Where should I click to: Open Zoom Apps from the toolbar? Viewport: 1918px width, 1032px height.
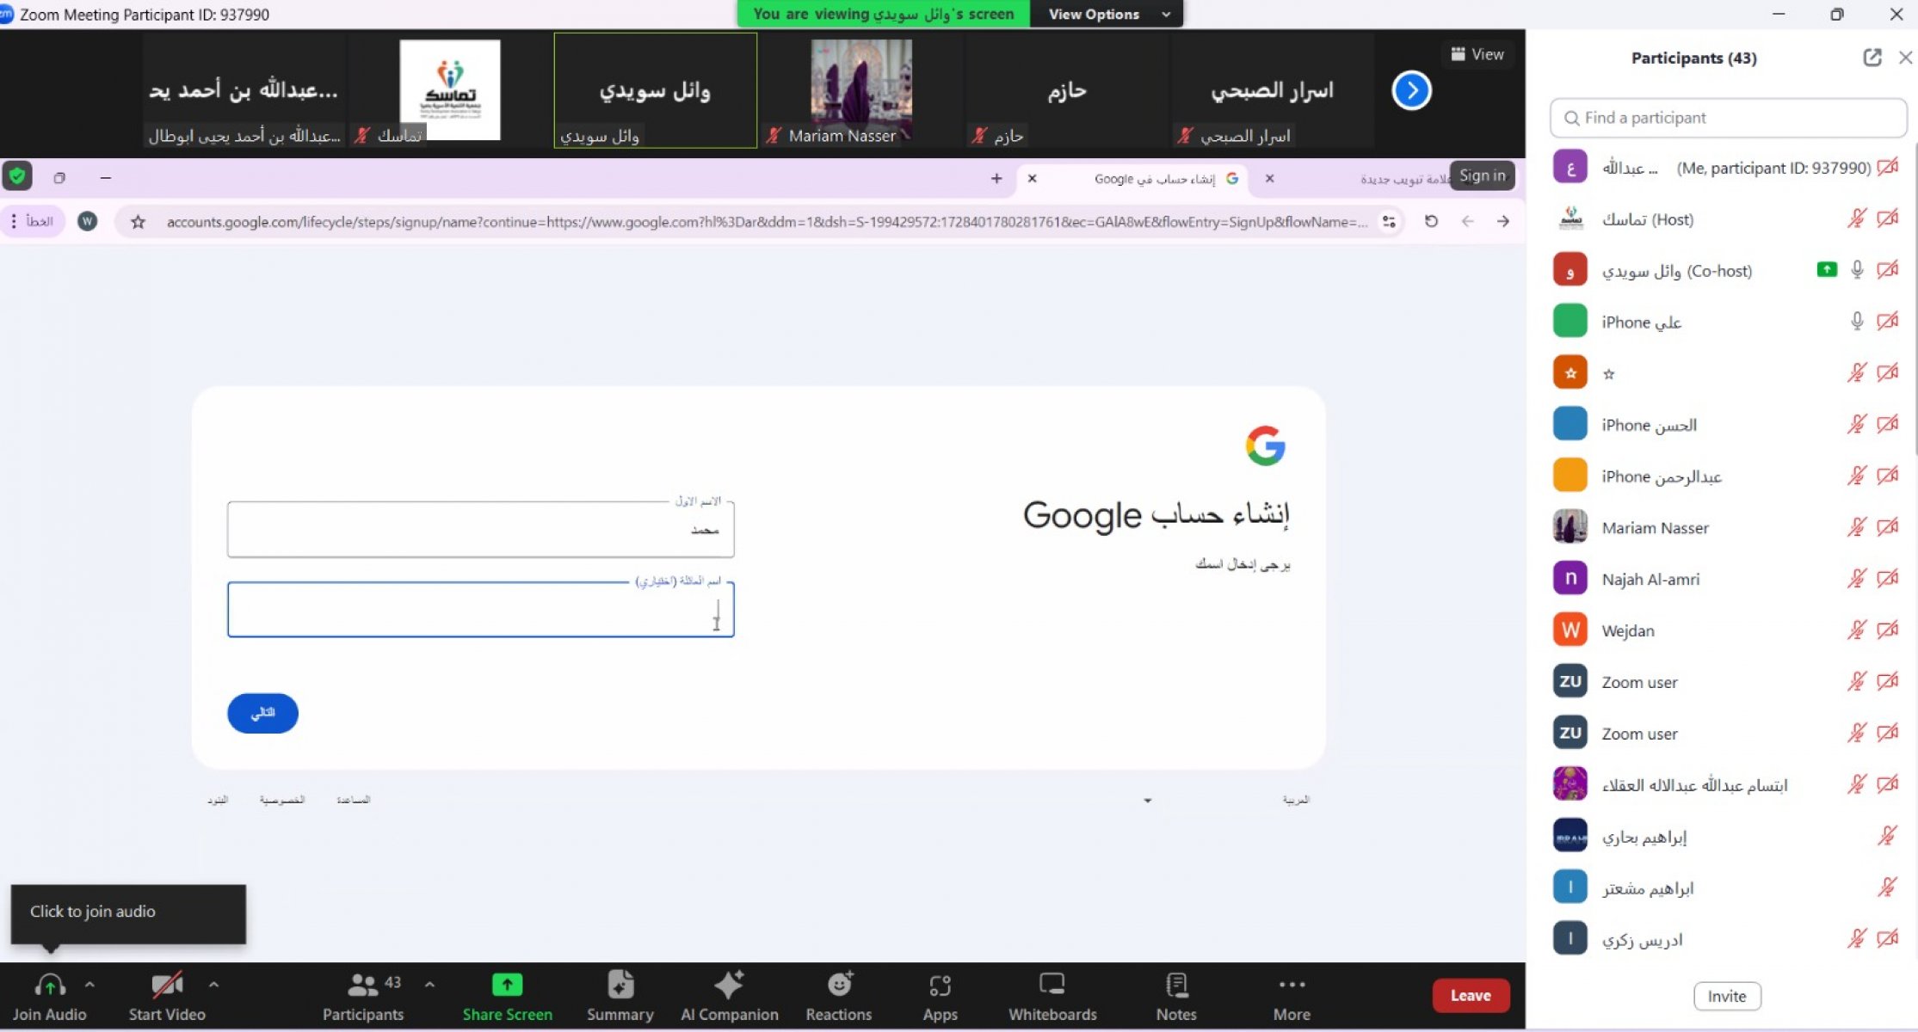point(940,996)
